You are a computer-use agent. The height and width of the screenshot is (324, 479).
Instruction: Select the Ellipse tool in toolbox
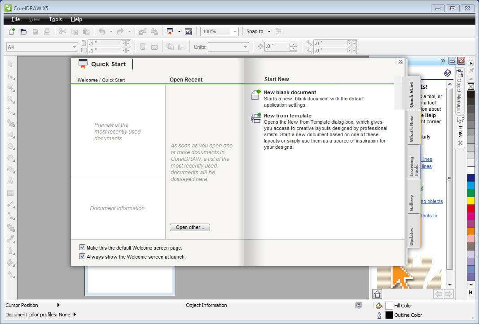pos(11,147)
